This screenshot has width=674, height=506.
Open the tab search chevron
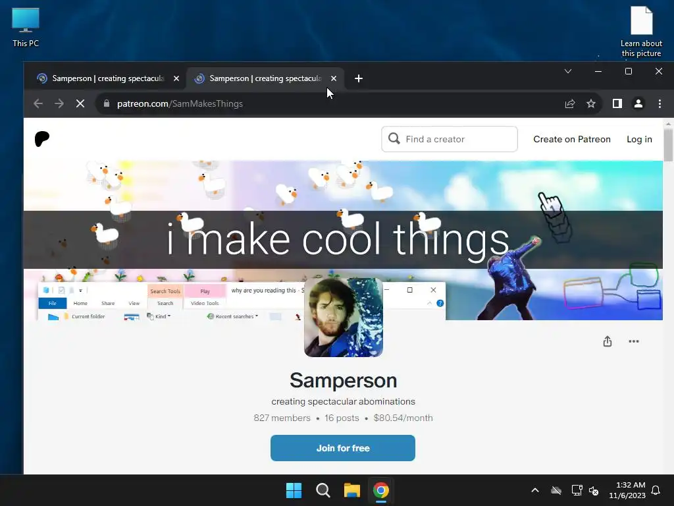[x=568, y=71]
